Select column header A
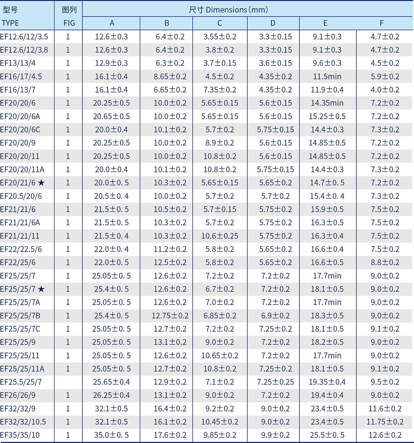 [x=111, y=23]
